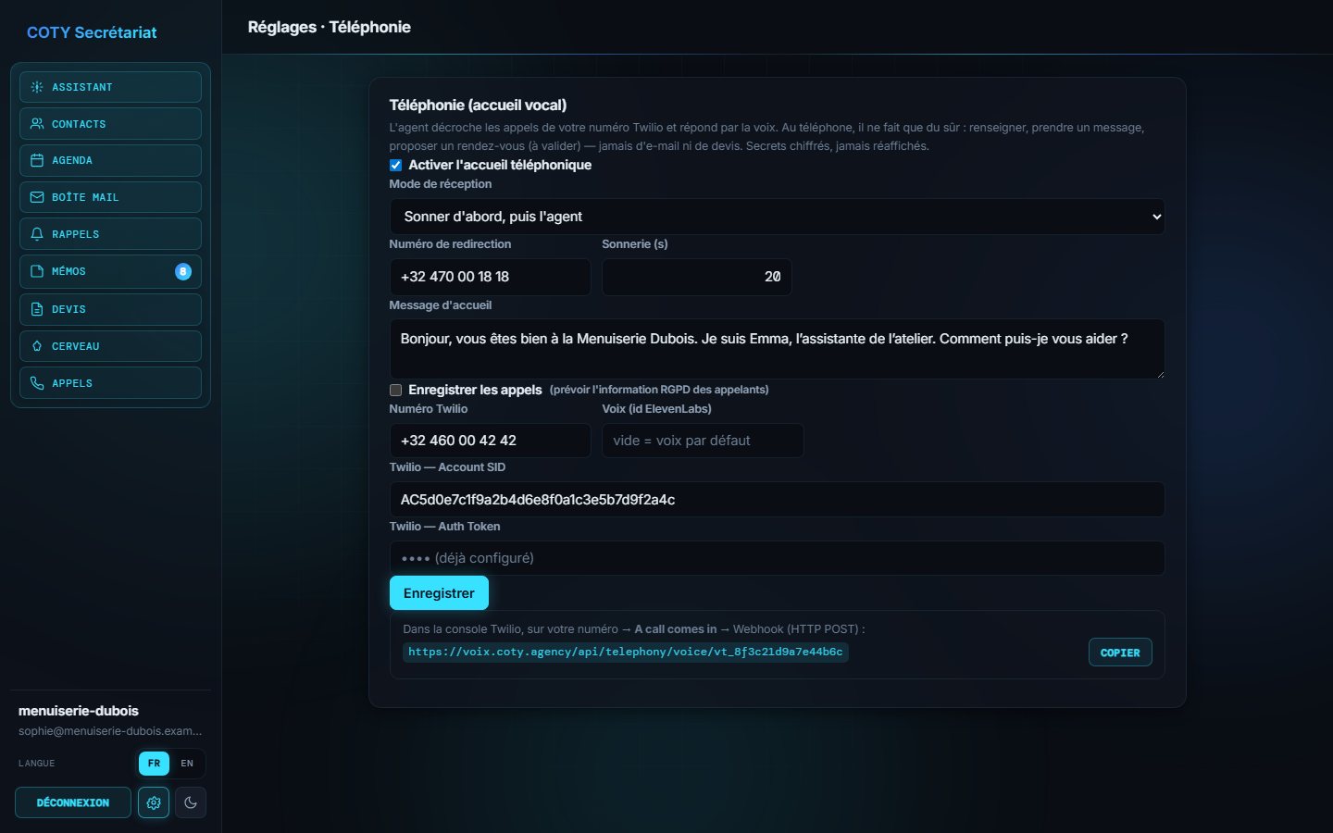1333x833 pixels.
Task: Go to the Contacts section
Action: [110, 123]
